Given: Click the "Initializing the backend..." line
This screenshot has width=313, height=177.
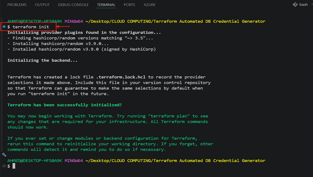Looking at the screenshot, I should 42,60.
